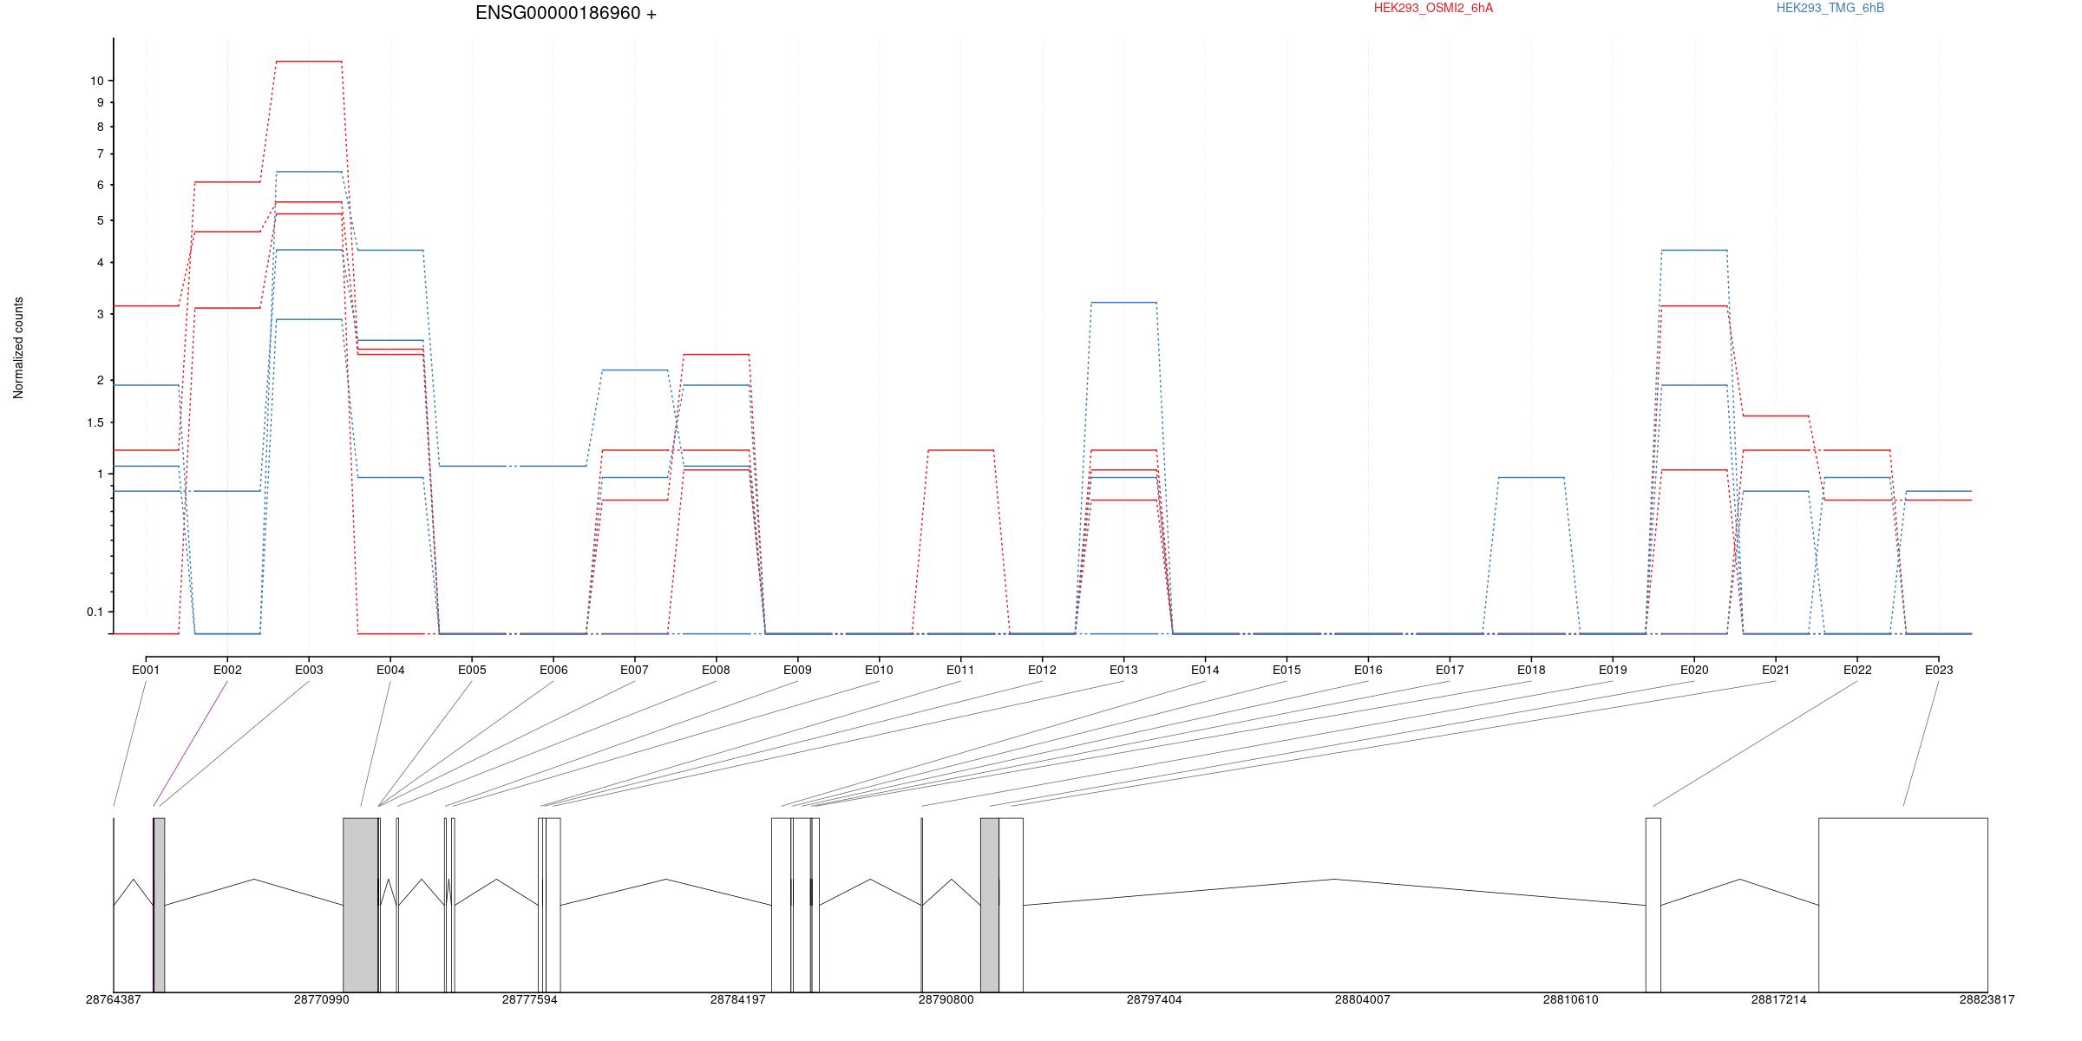Screen dimensions: 2082x1041
Task: Click exon label E022
Action: (x=1857, y=670)
